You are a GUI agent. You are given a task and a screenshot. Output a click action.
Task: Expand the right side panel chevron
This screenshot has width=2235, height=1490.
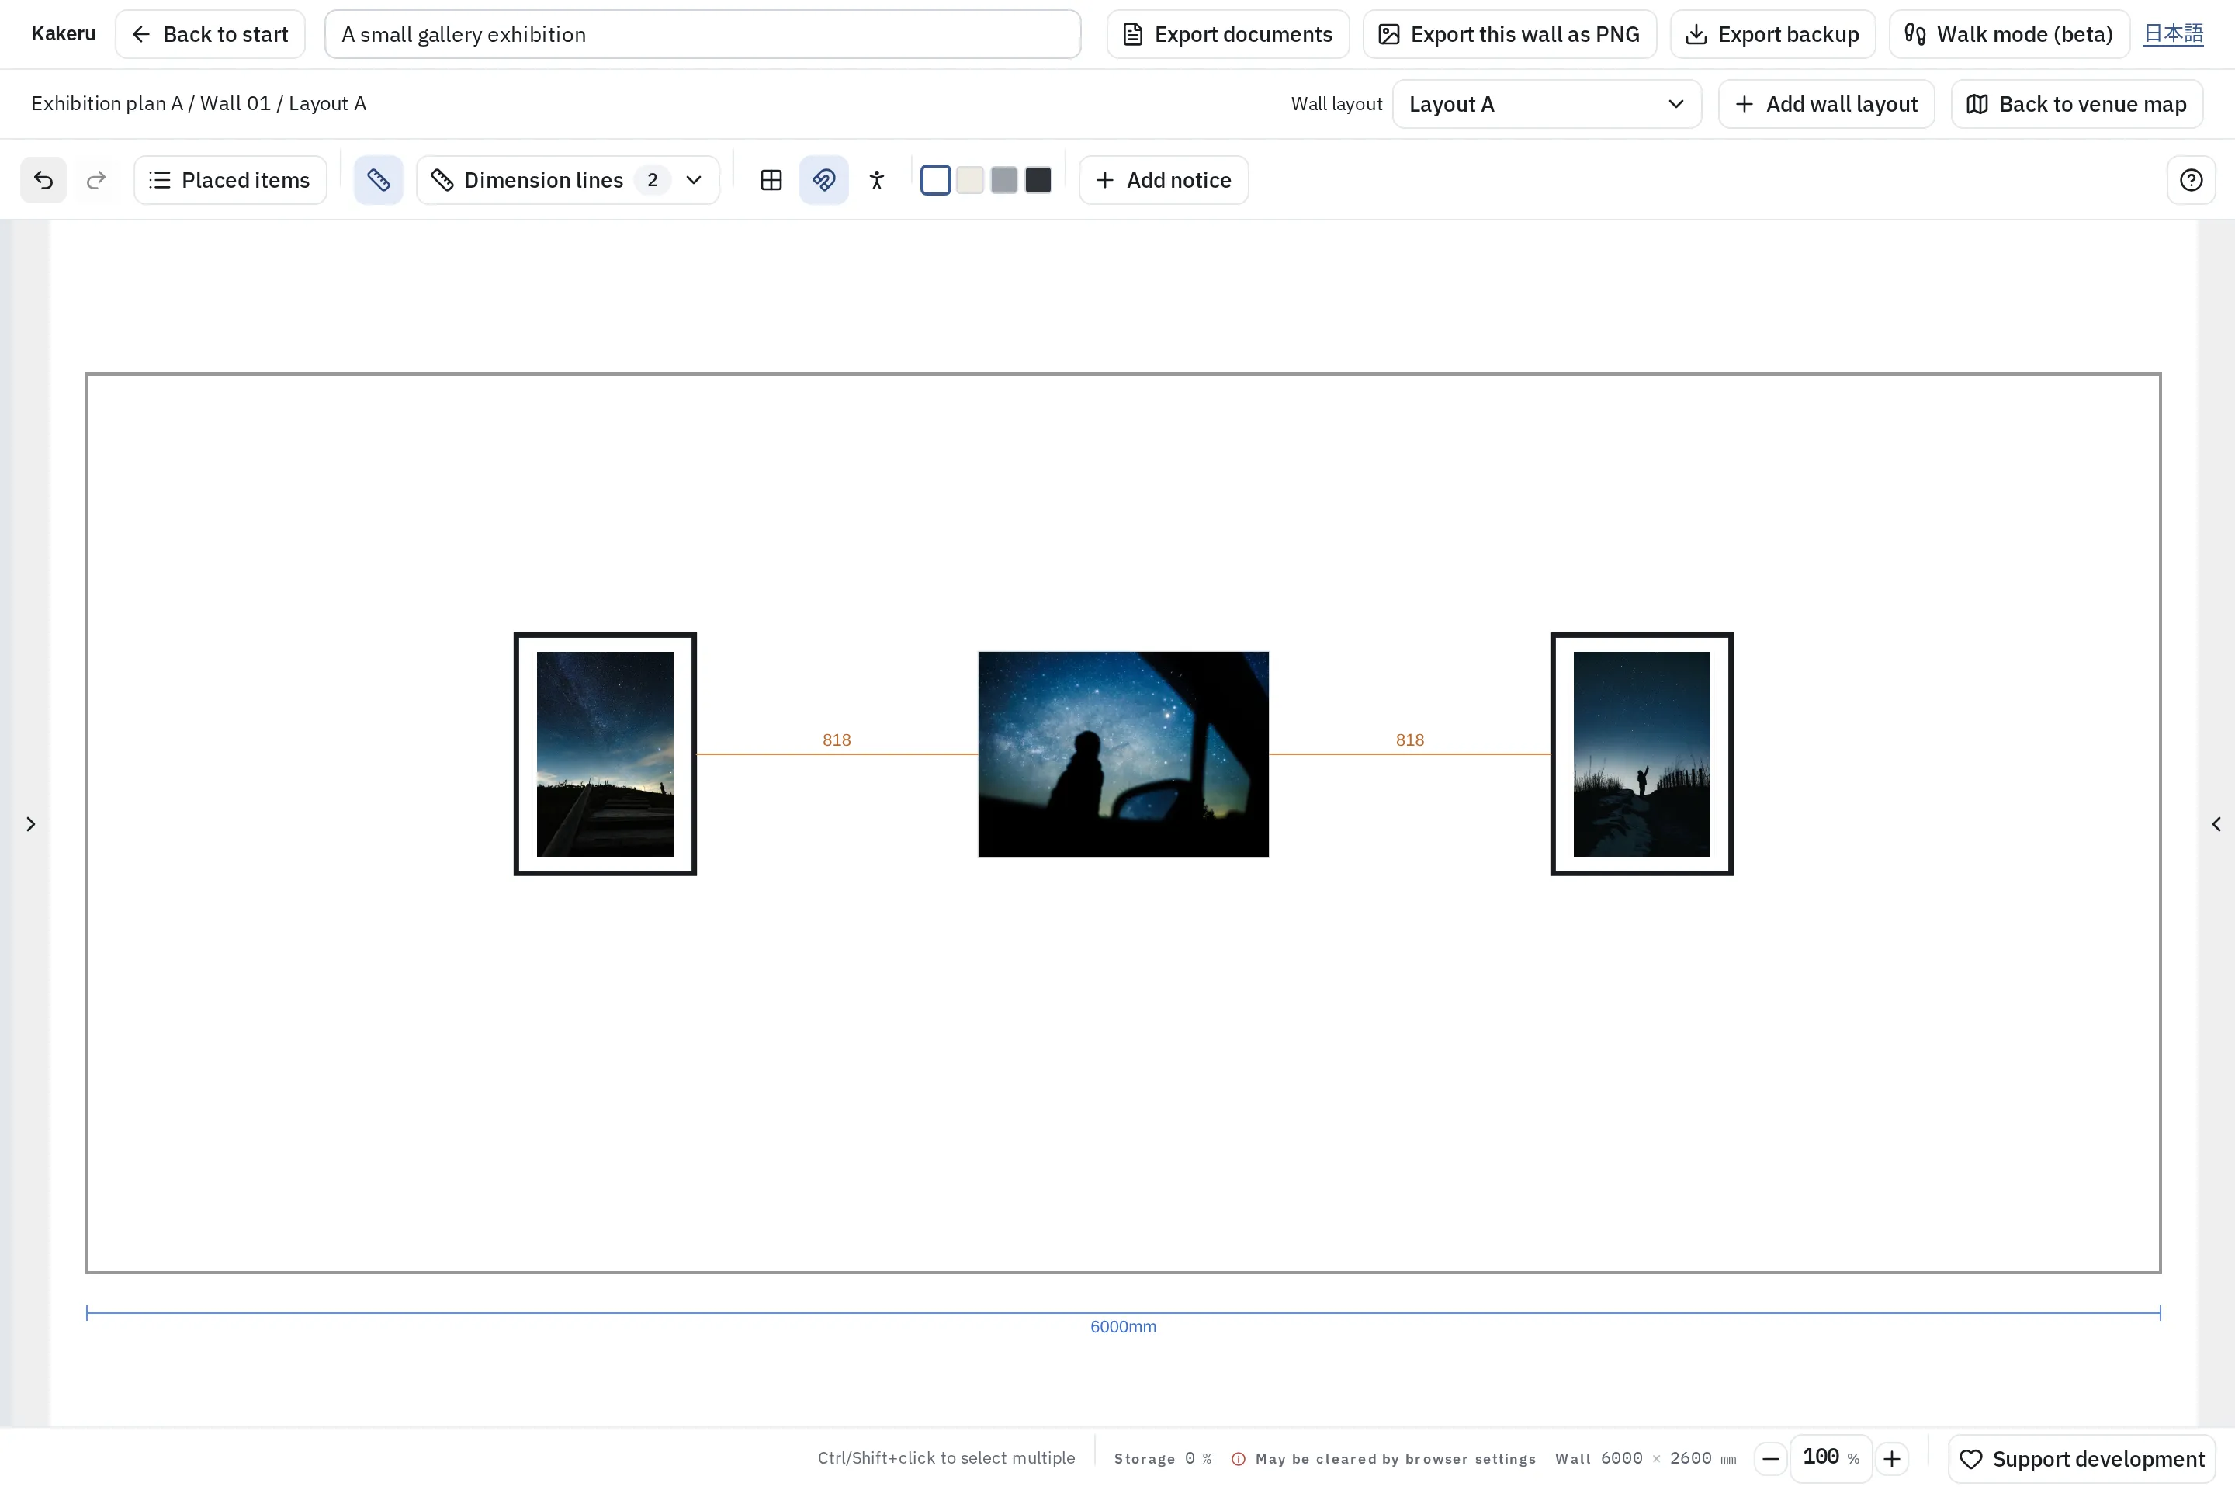coord(2216,824)
